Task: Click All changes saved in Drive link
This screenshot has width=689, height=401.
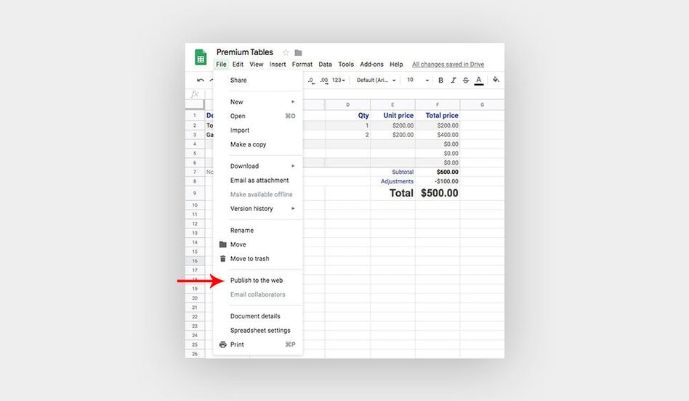Action: [x=448, y=65]
